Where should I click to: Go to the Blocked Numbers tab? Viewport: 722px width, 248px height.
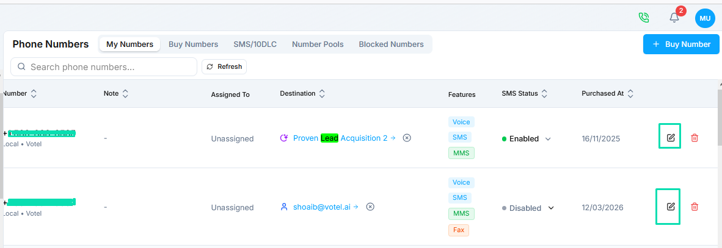[391, 44]
